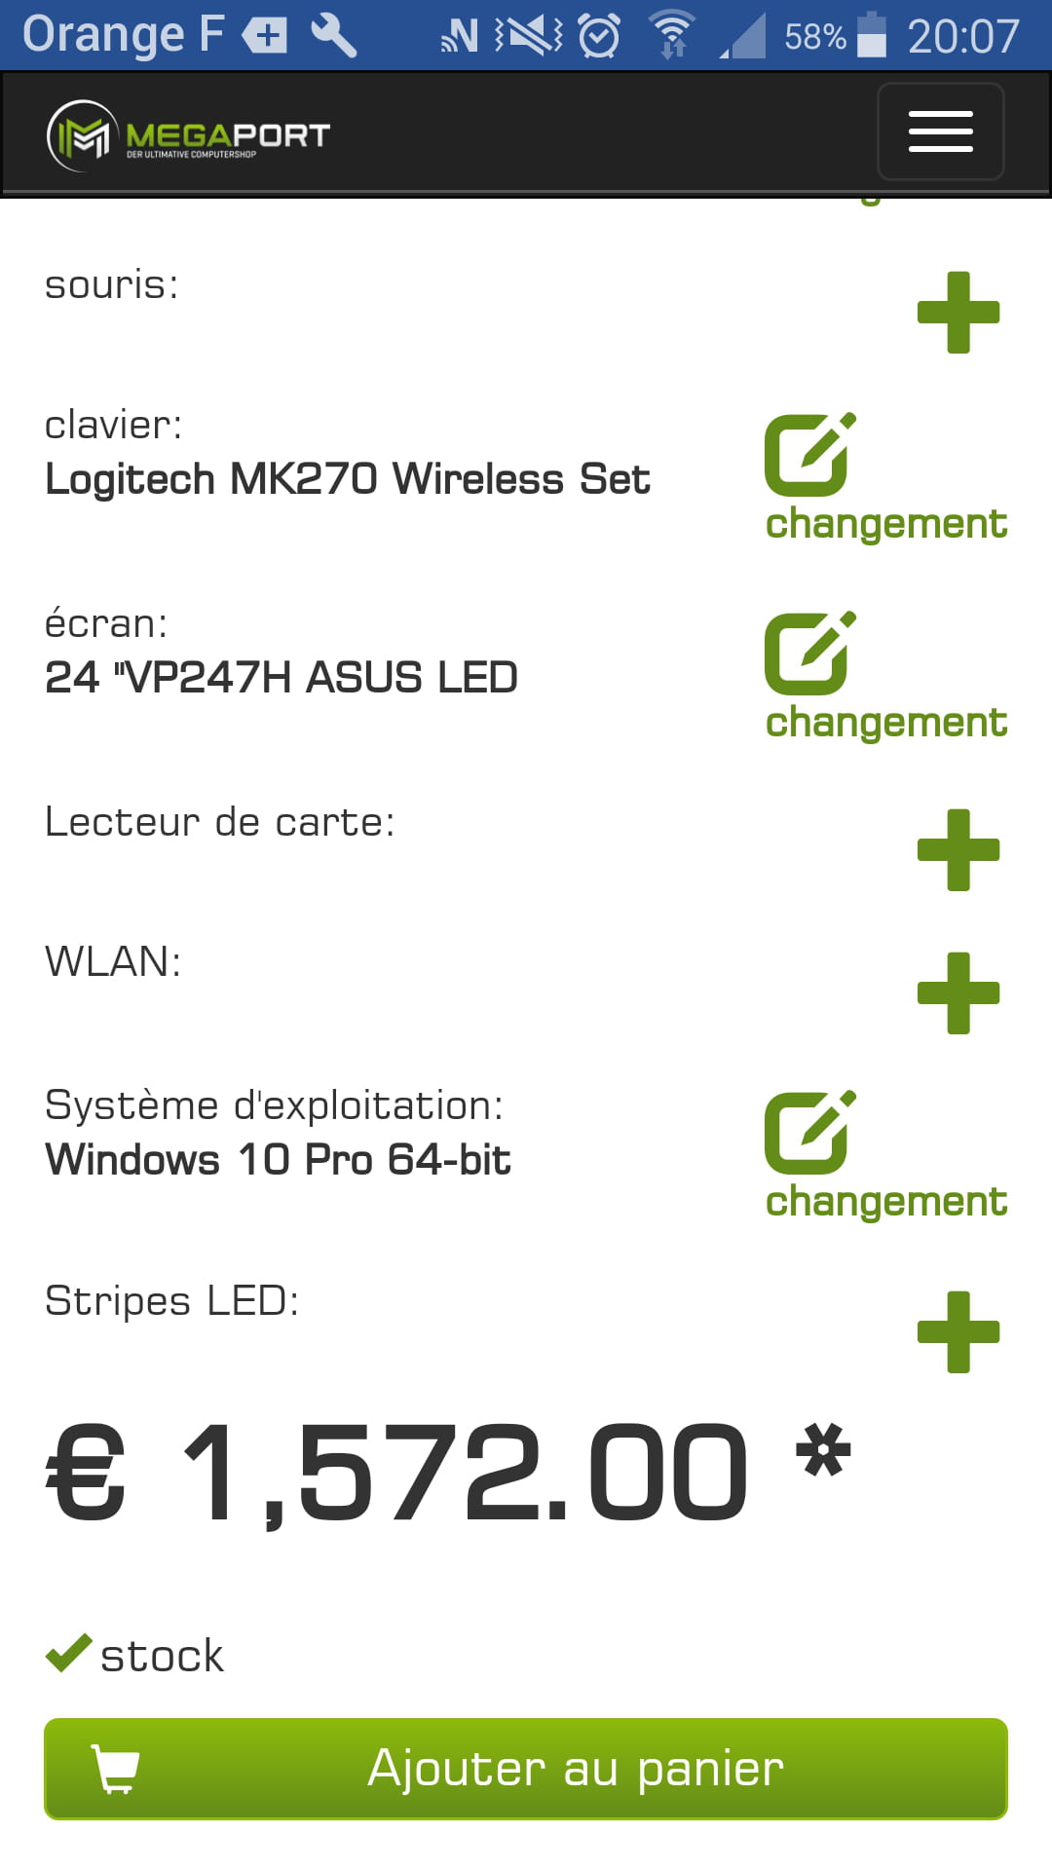
Task: Tap the shopping cart icon
Action: point(115,1768)
